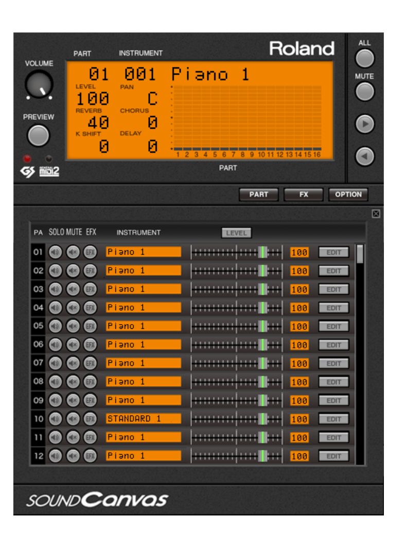This screenshot has width=405, height=533.
Task: Click the level slider of part 07
Action: click(237, 363)
